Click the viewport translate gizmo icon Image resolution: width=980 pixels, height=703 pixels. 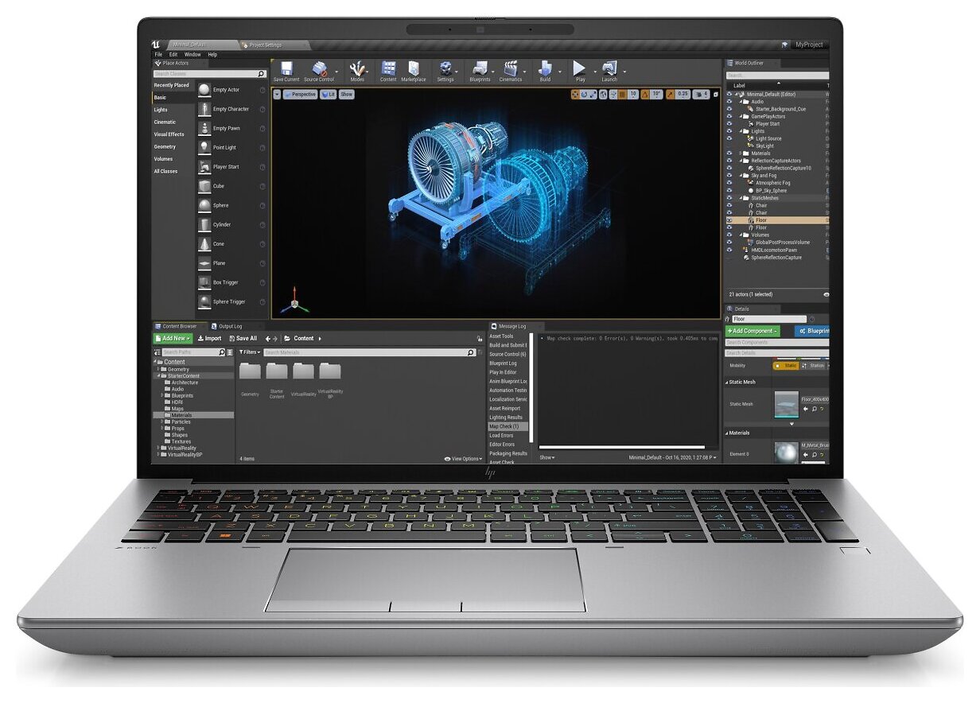[576, 94]
